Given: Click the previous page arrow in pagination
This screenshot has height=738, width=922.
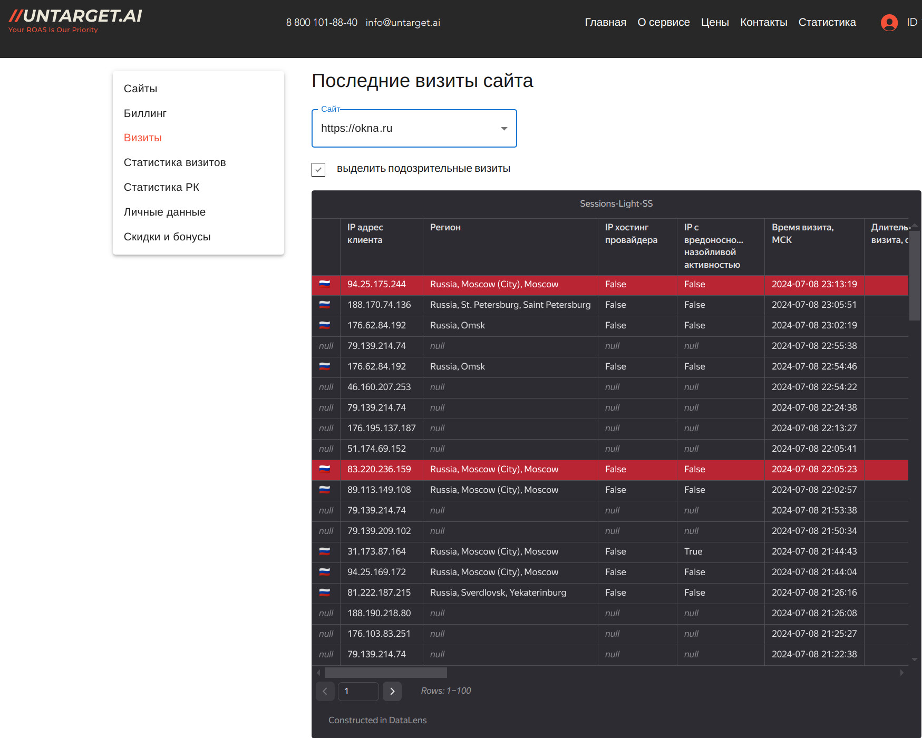Looking at the screenshot, I should point(325,691).
